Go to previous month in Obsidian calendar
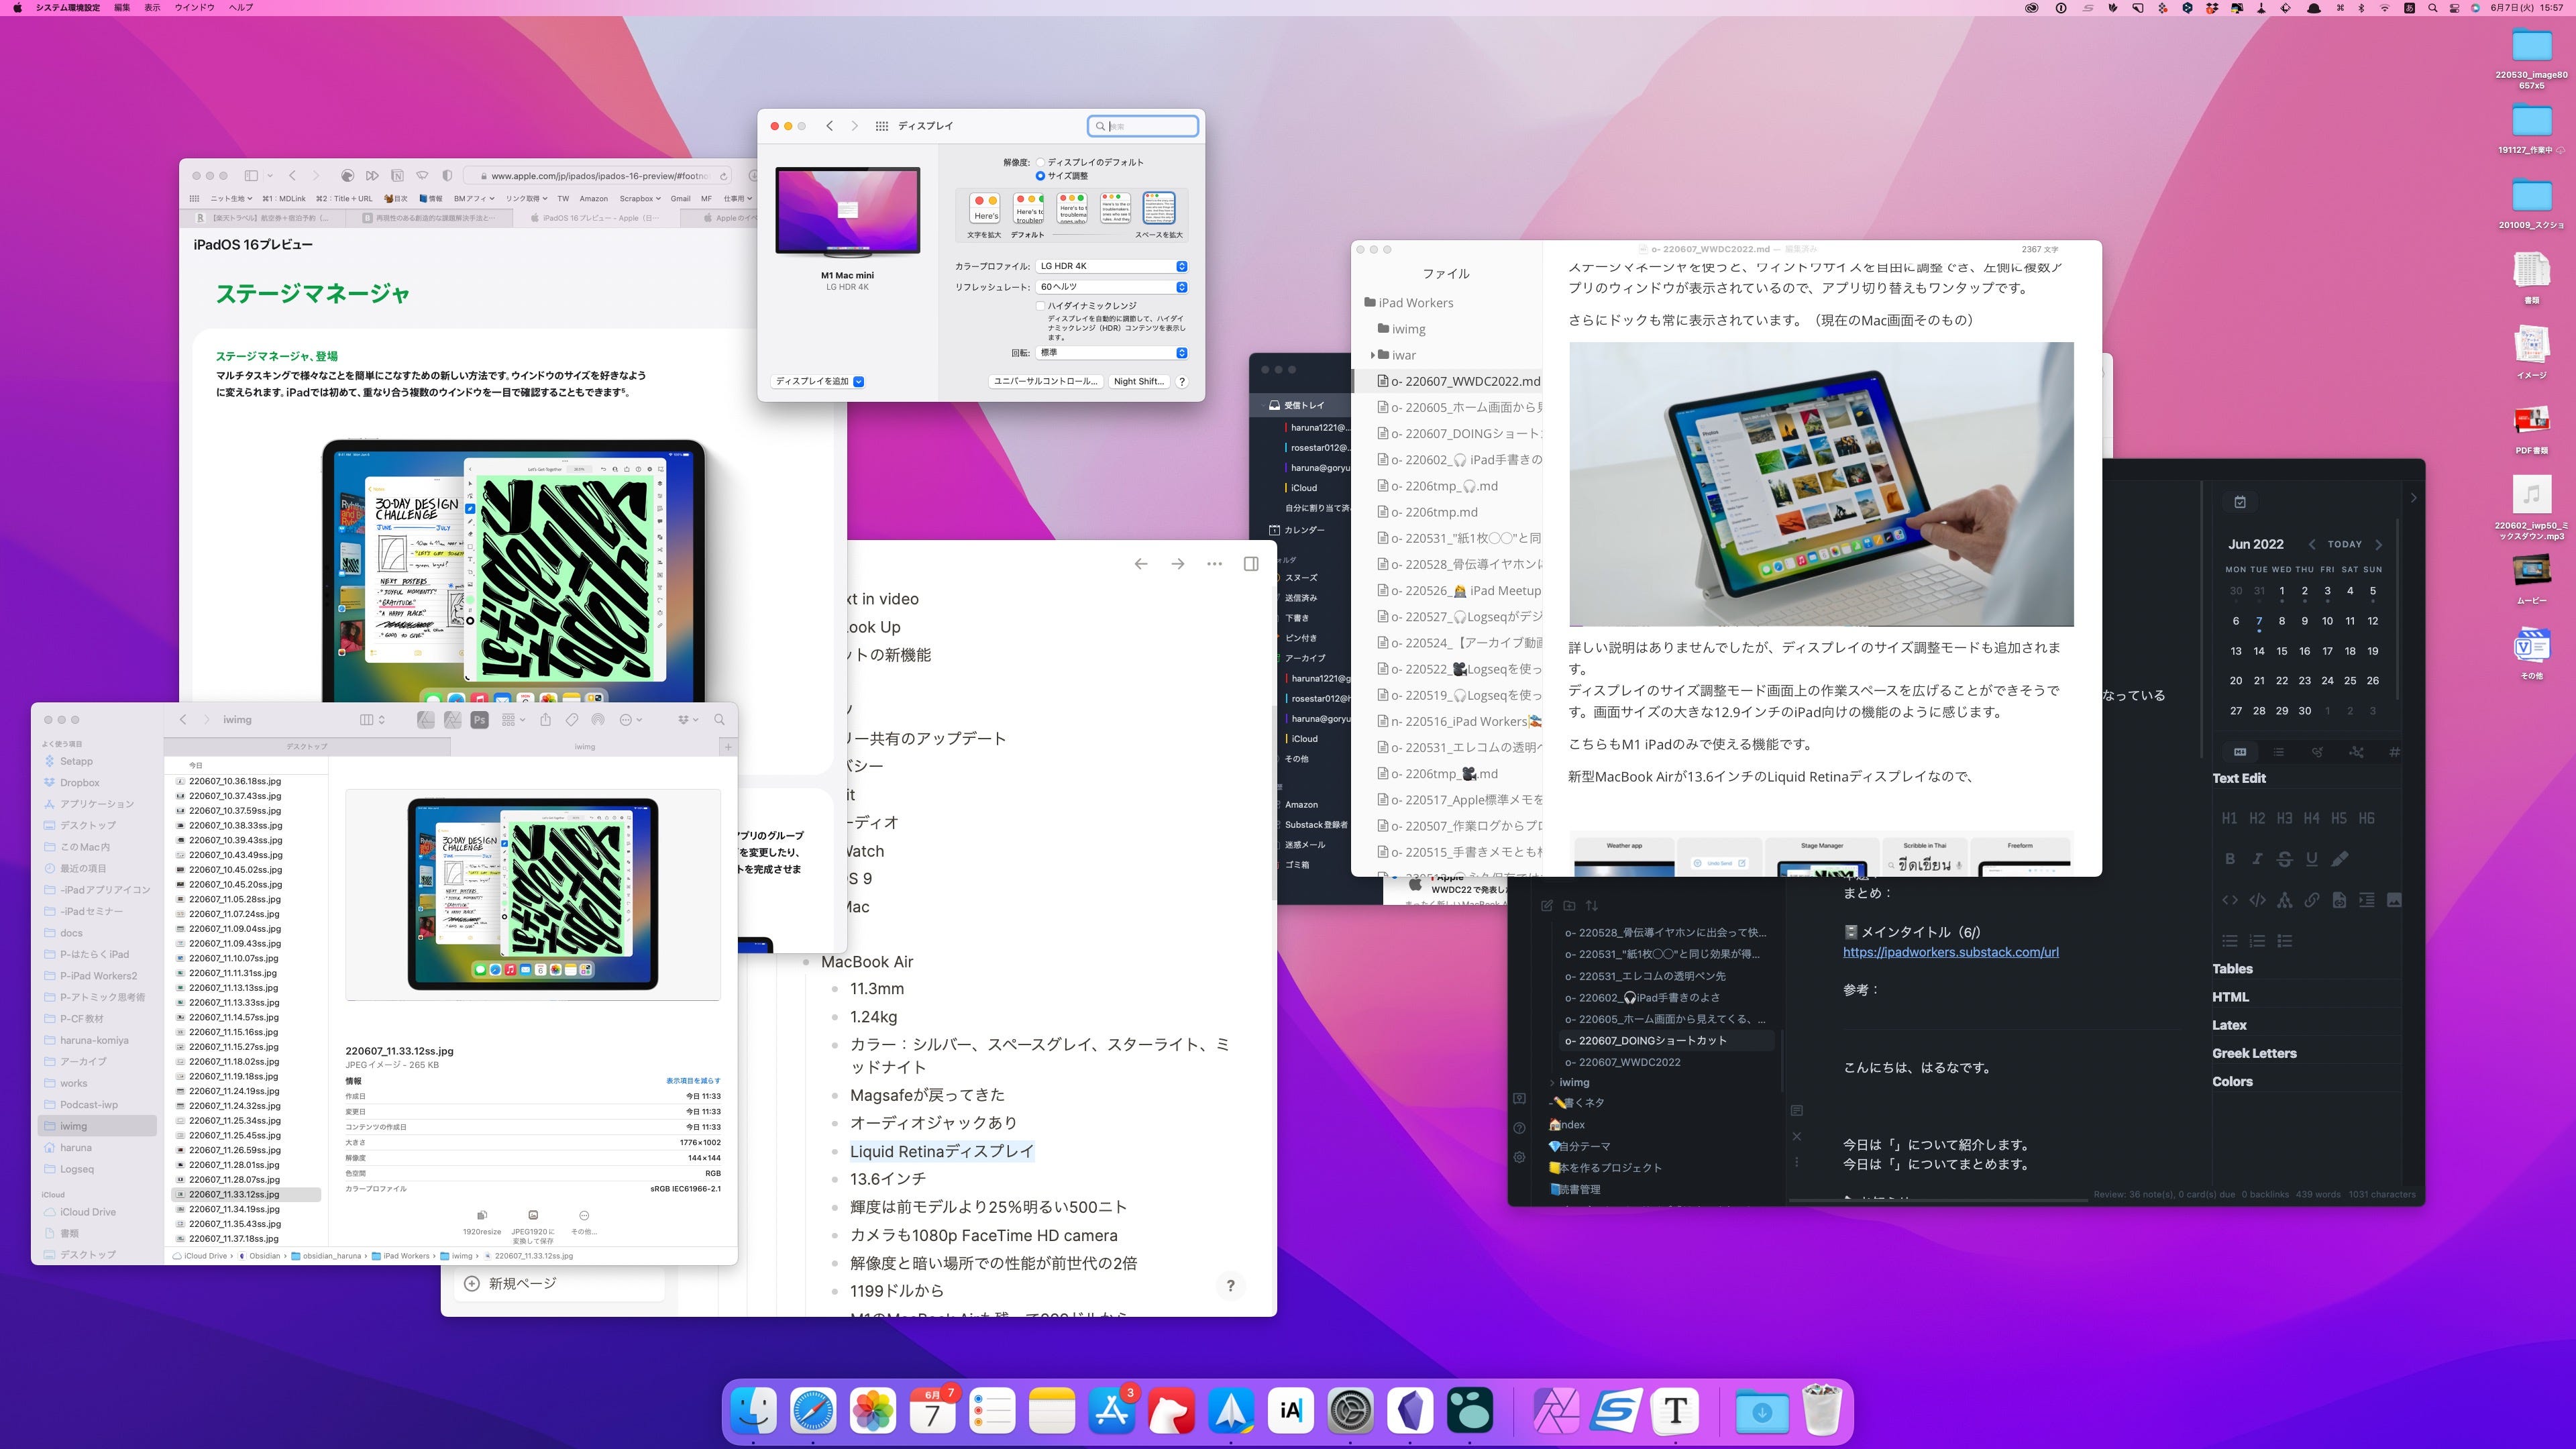This screenshot has width=2576, height=1449. (x=2312, y=545)
